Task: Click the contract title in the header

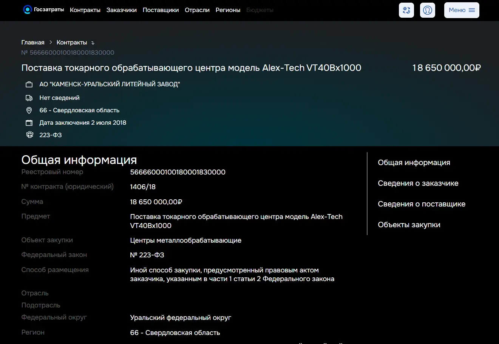Action: tap(192, 68)
